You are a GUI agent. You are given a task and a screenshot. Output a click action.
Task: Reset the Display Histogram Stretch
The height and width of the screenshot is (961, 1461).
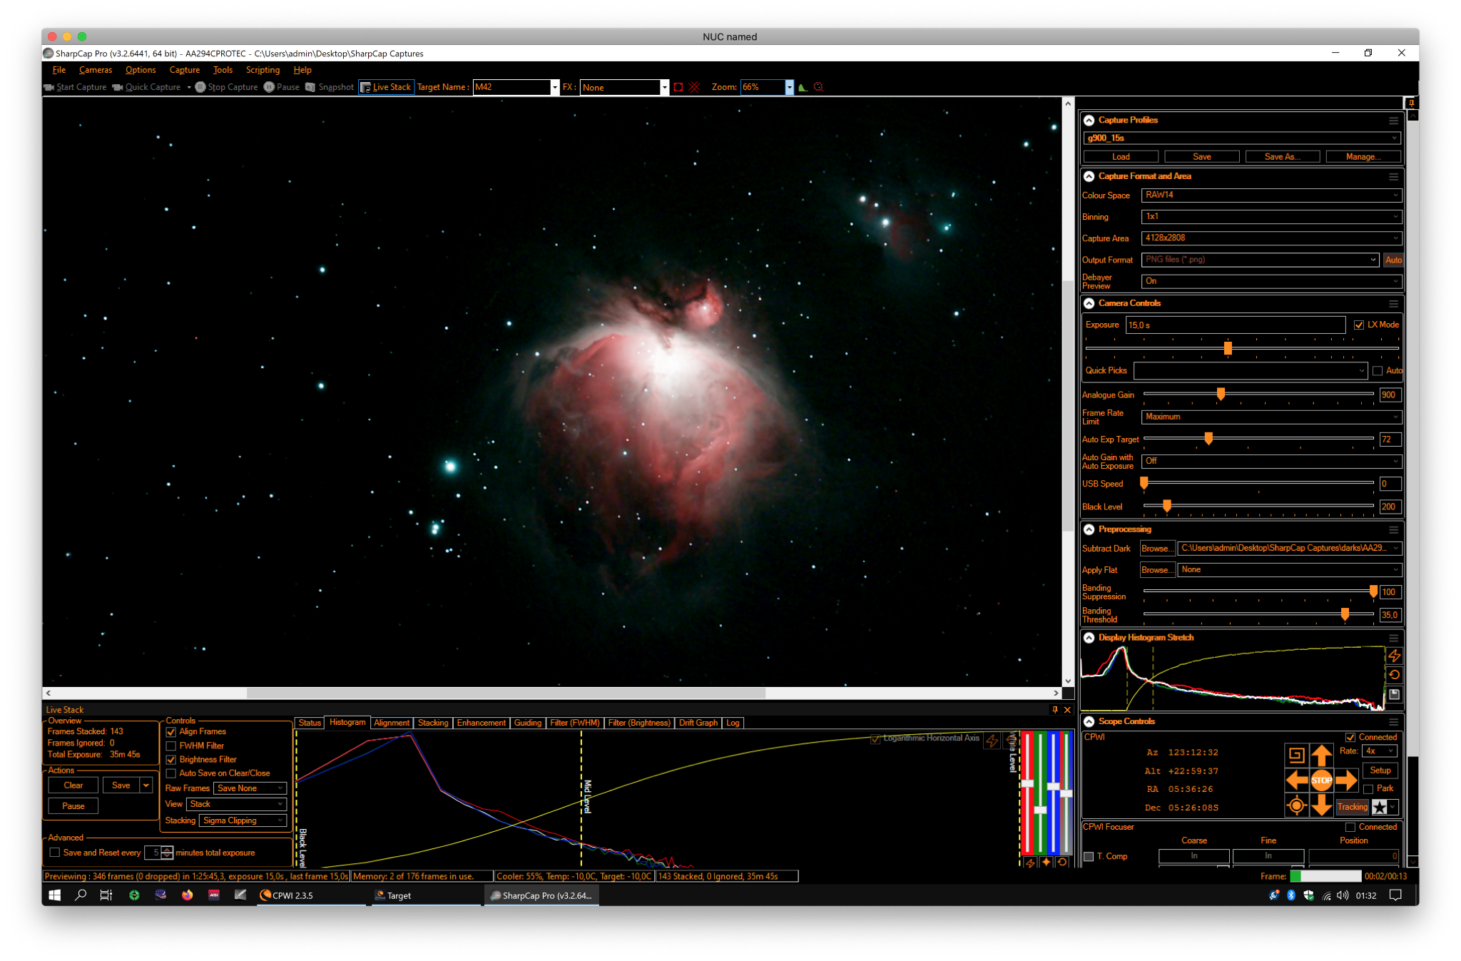pos(1395,675)
